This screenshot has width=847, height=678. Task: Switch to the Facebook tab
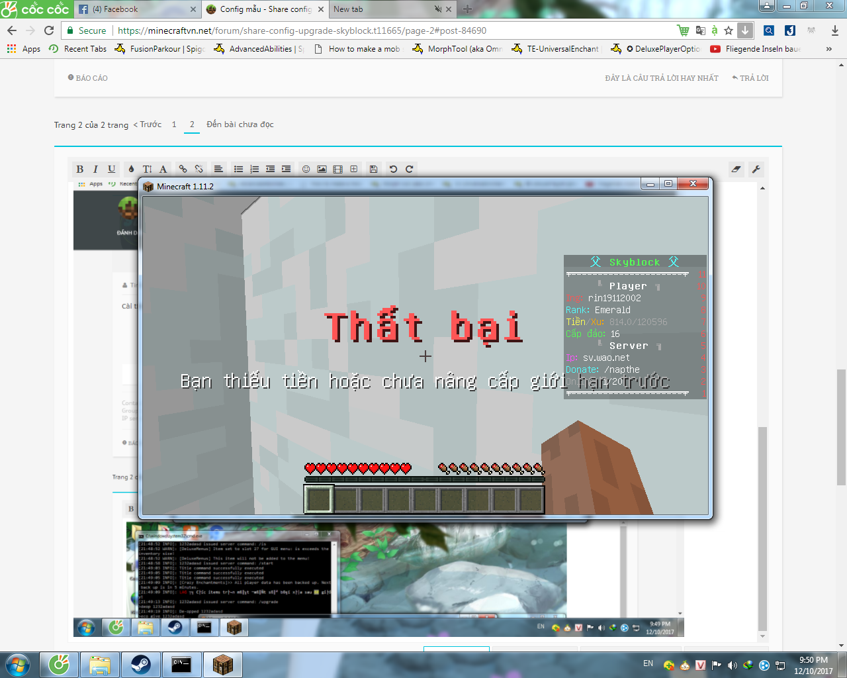click(138, 9)
